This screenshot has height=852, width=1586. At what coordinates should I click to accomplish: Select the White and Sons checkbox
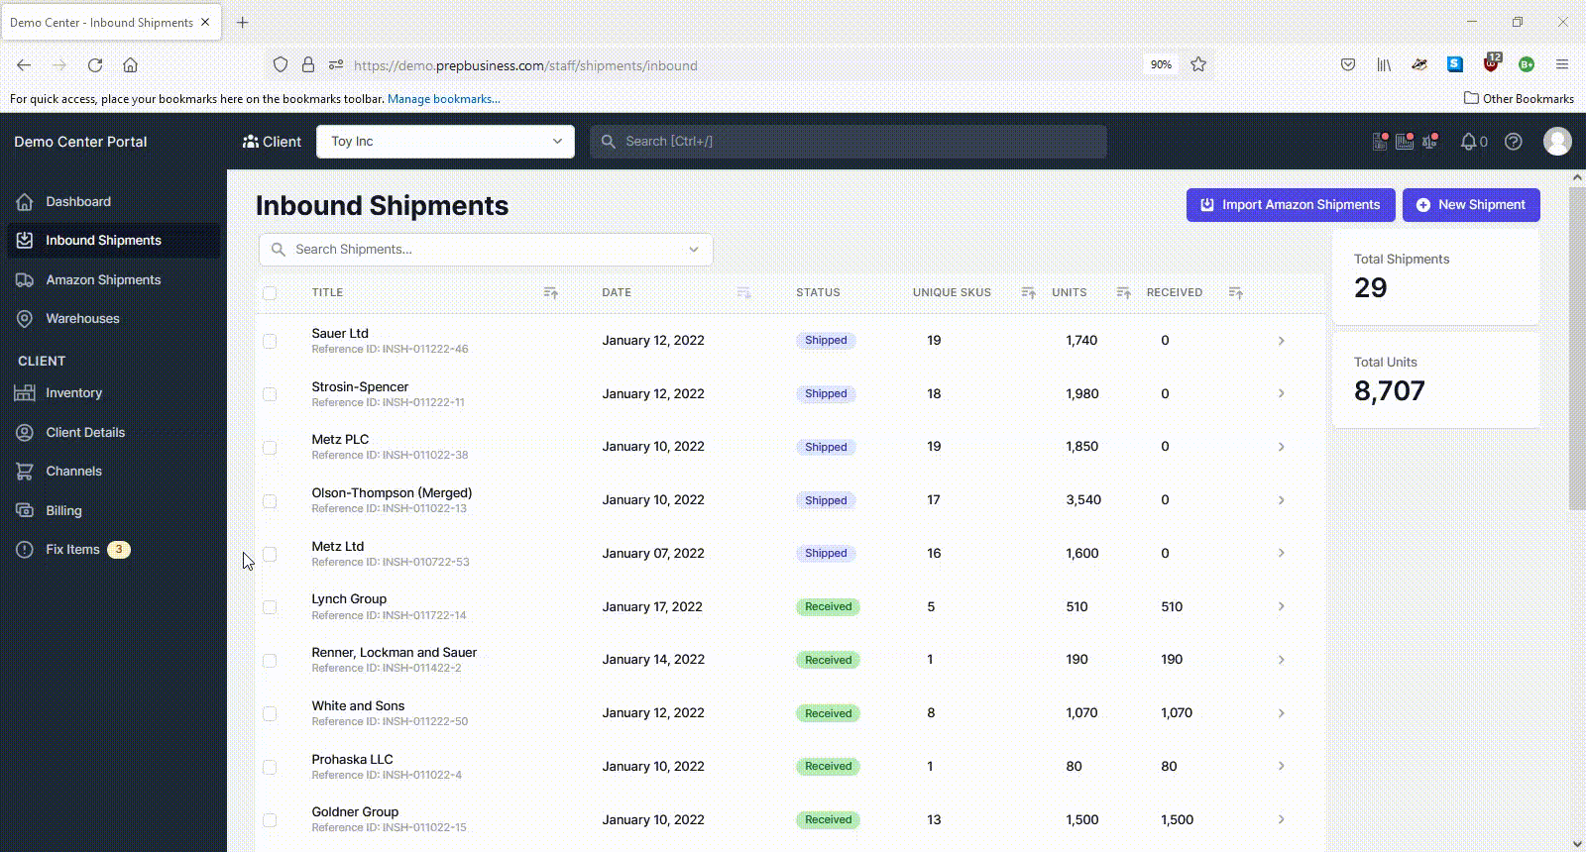(x=270, y=714)
